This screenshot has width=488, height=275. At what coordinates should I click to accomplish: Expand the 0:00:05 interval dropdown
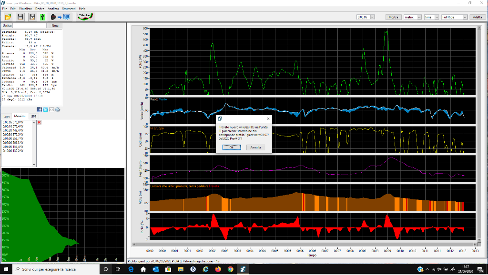(372, 17)
